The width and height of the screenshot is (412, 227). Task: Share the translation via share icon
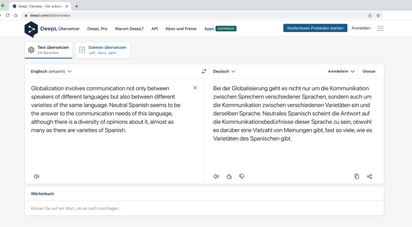[370, 176]
